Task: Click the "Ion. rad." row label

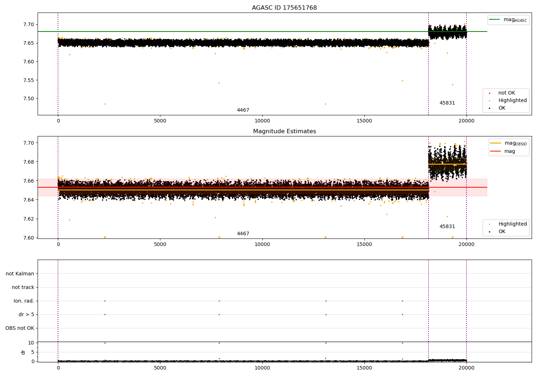Action: [24, 301]
